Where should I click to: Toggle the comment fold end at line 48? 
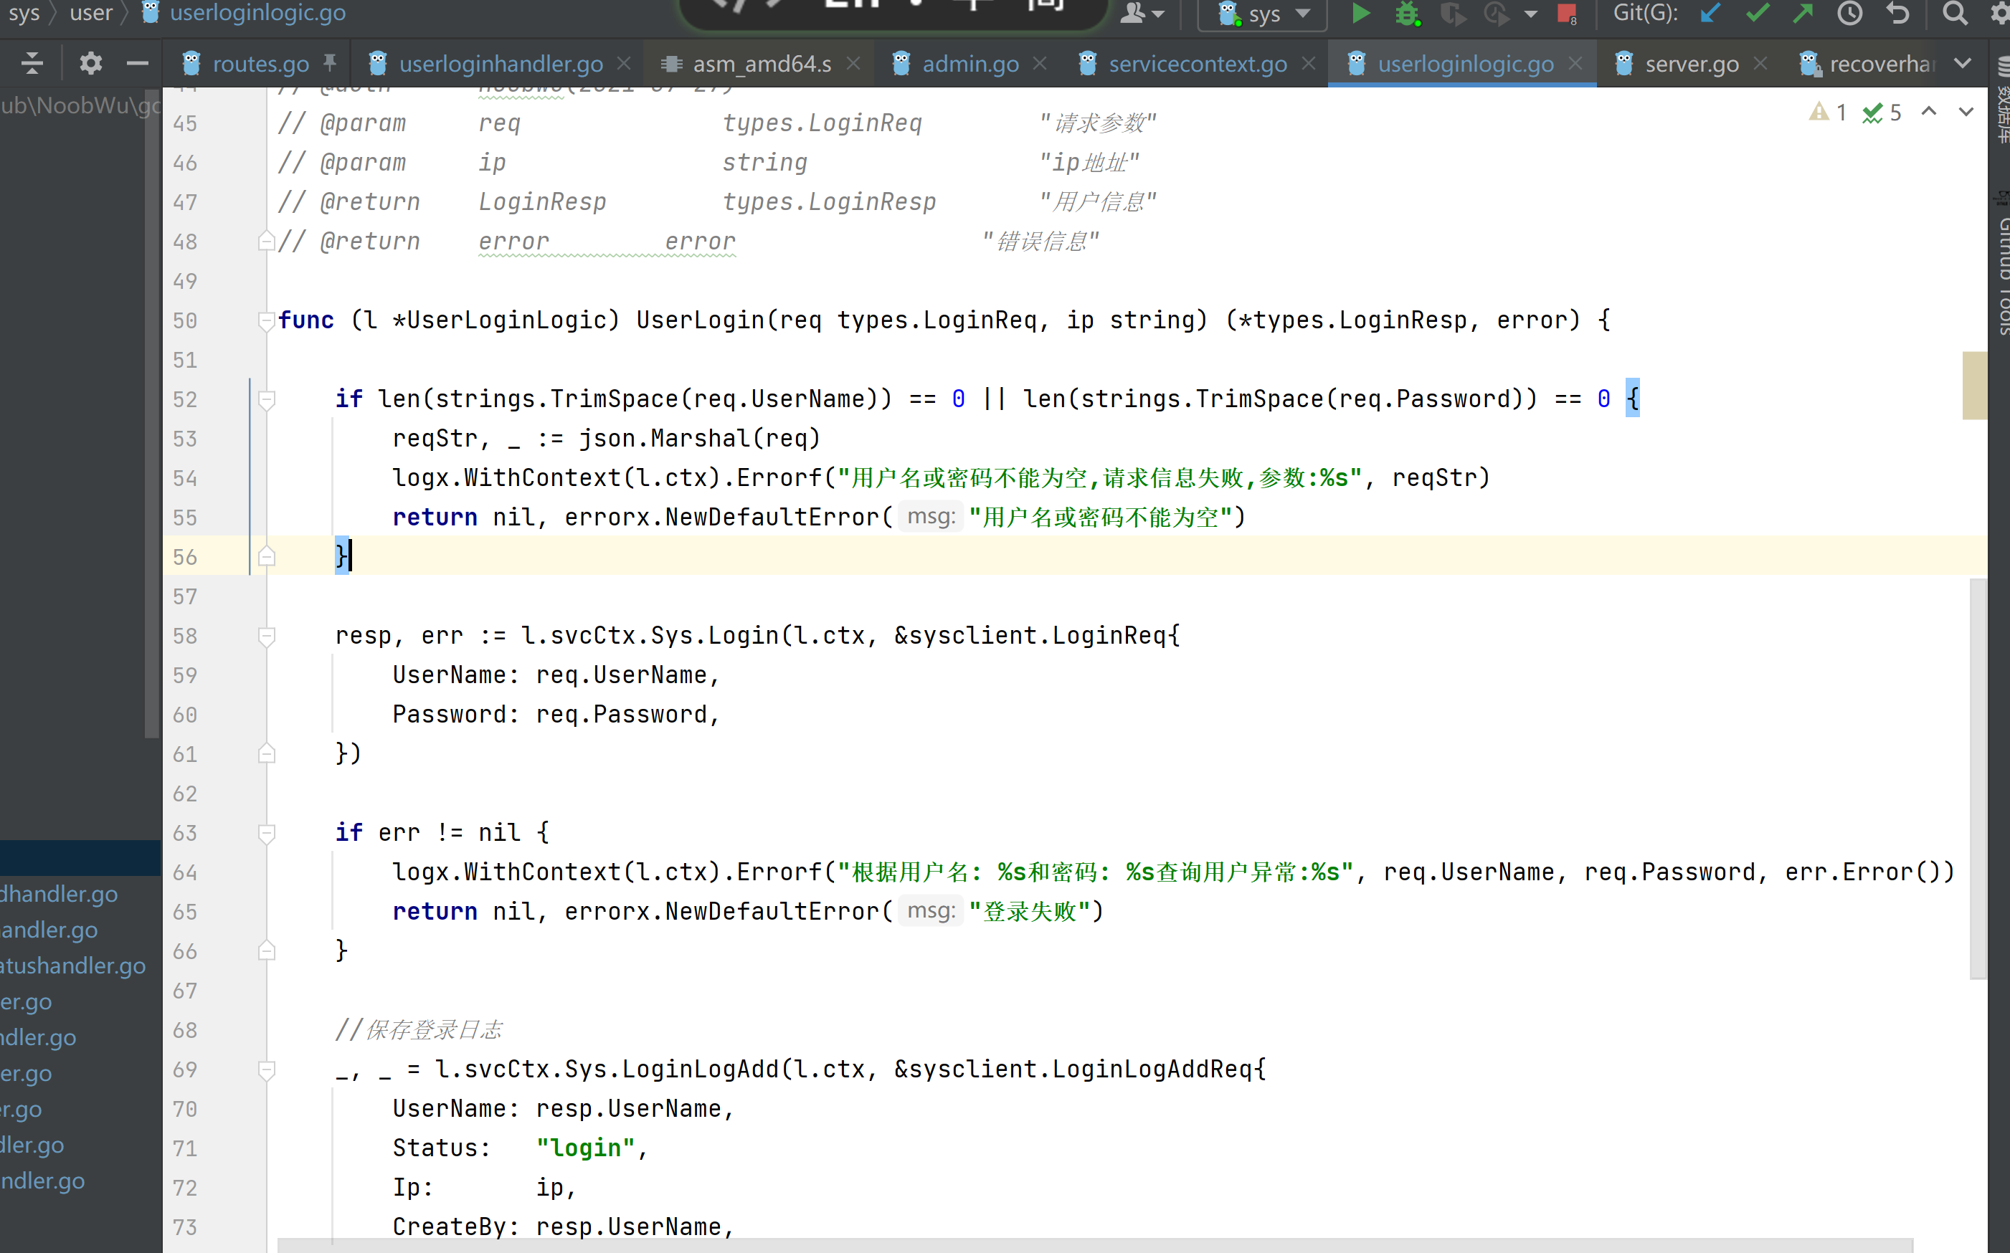(266, 241)
